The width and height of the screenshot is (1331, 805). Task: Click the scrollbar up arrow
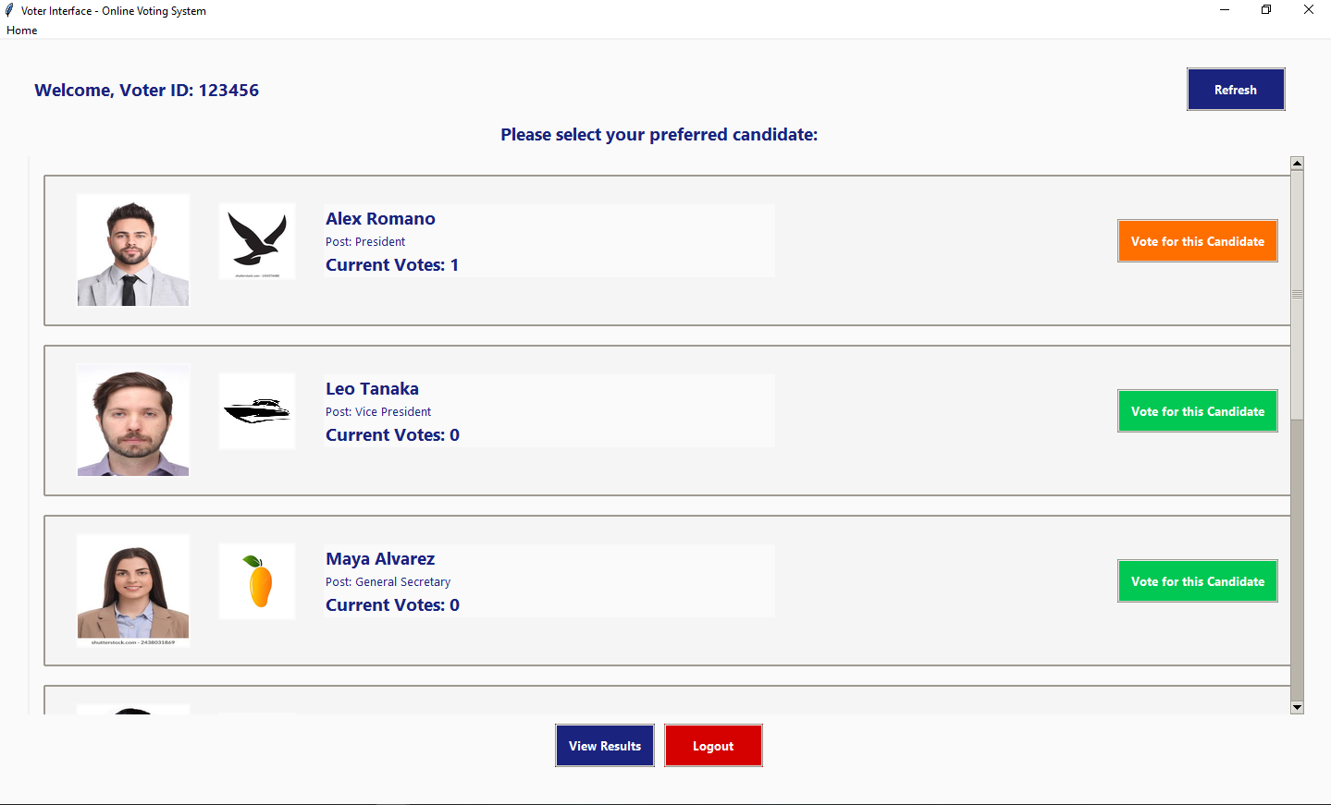point(1297,162)
